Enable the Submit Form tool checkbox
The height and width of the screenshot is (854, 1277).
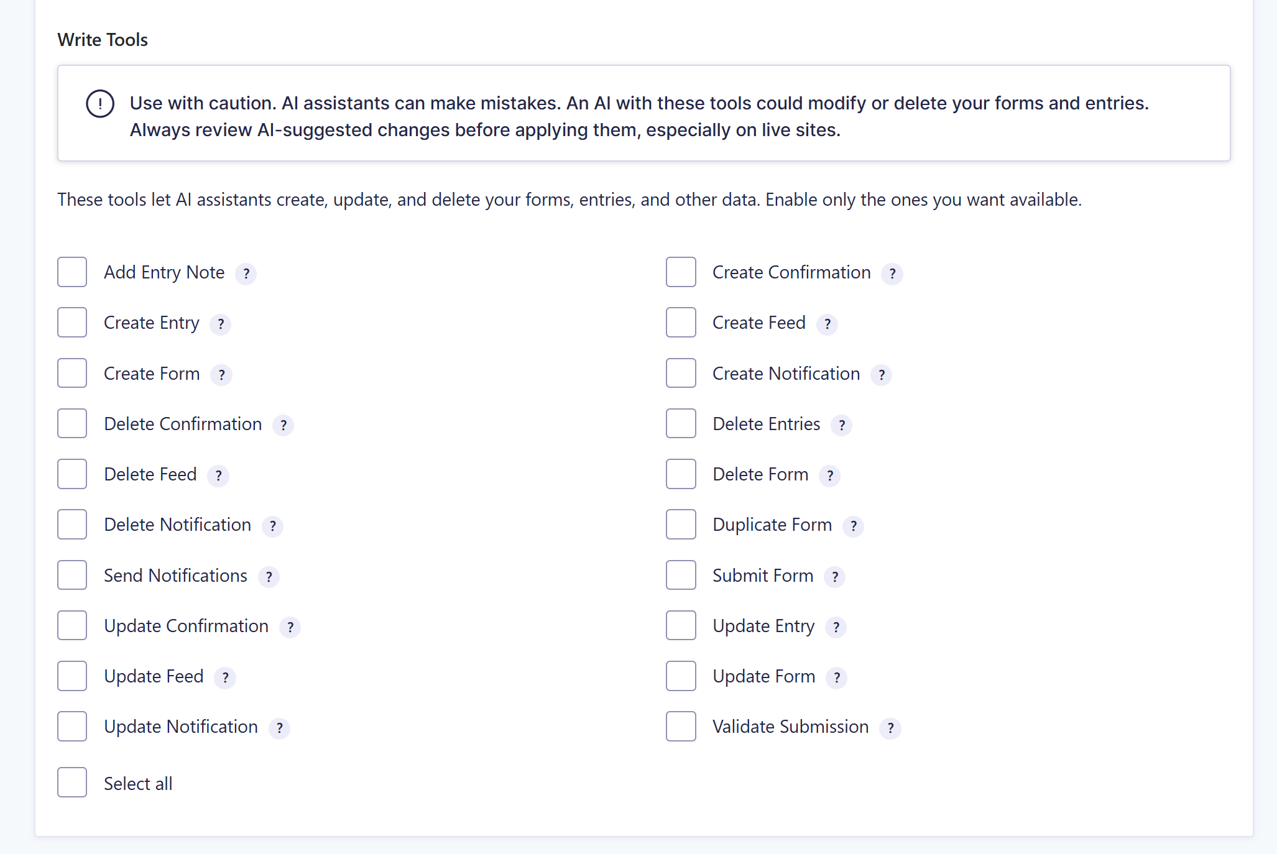(681, 575)
